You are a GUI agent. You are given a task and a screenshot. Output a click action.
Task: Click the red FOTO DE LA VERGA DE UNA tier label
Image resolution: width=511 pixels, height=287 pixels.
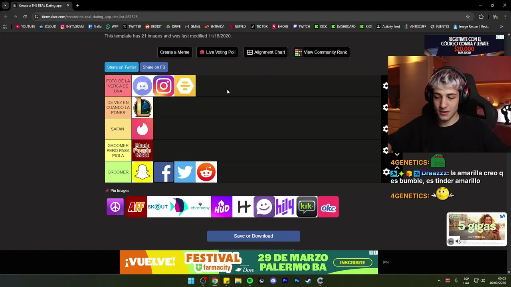click(118, 86)
